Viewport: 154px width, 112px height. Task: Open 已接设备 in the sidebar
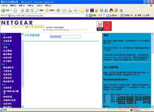coord(8,71)
